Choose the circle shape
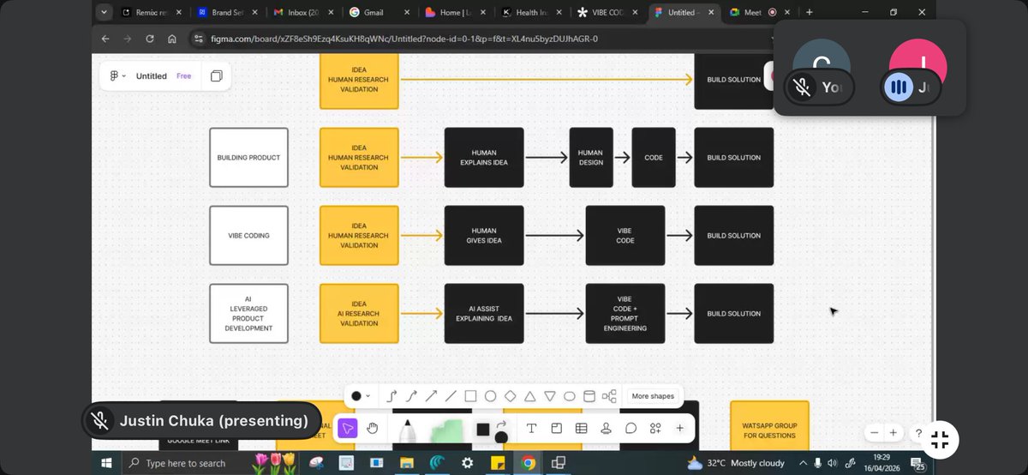The image size is (1028, 475). [x=490, y=396]
